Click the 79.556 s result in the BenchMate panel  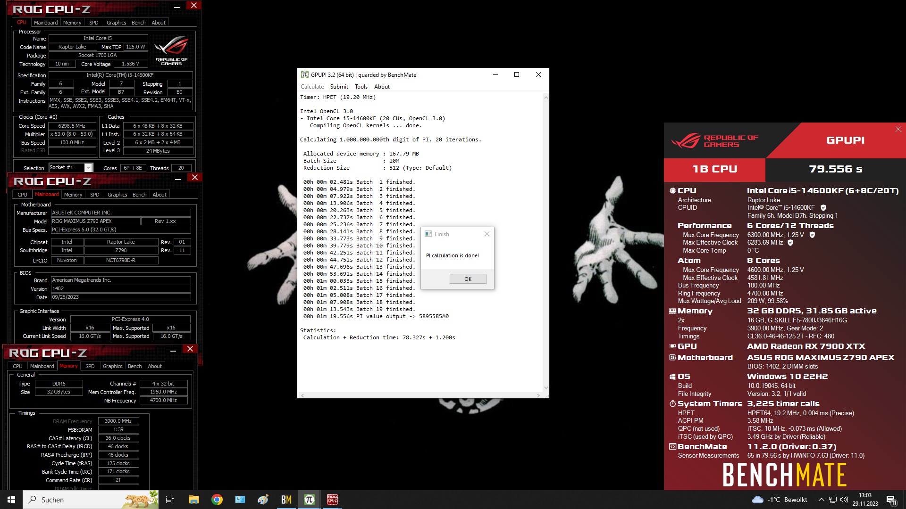pyautogui.click(x=836, y=169)
